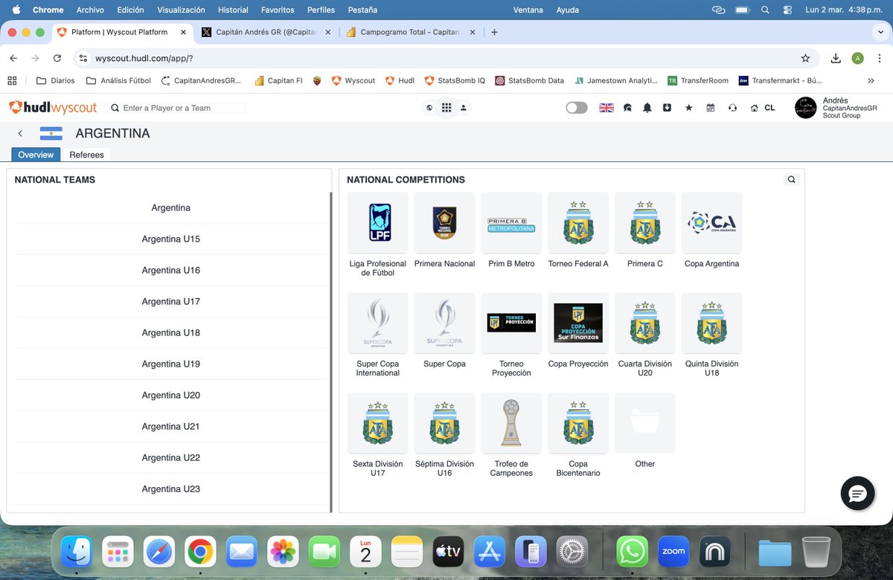This screenshot has width=893, height=580.
Task: Open Andrés user profile menu
Action: pos(836,108)
